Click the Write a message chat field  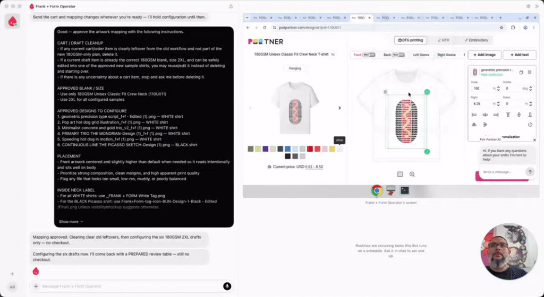(x=503, y=172)
